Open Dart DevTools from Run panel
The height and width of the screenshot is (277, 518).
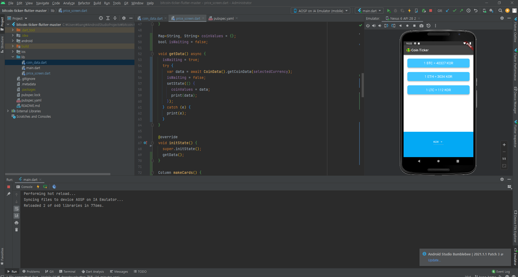pyautogui.click(x=54, y=187)
